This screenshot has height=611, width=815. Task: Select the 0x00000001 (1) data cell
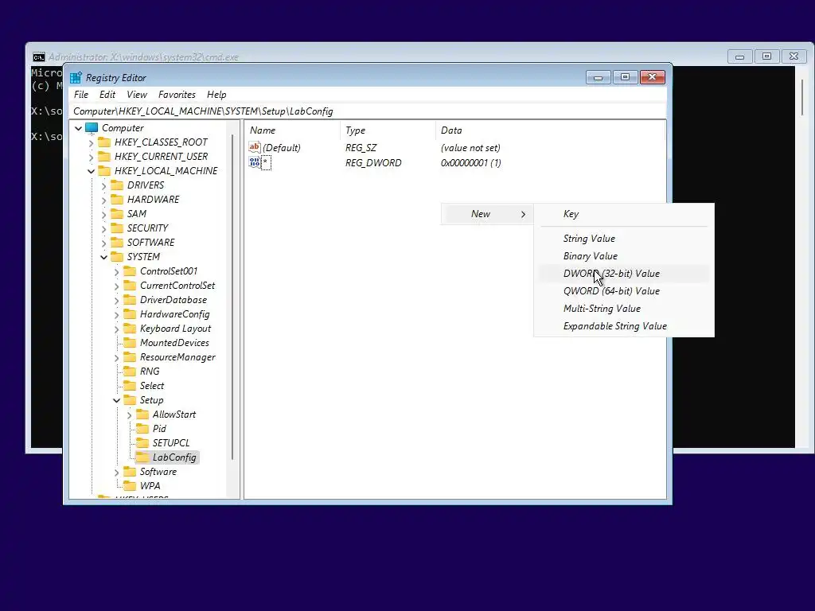(471, 162)
